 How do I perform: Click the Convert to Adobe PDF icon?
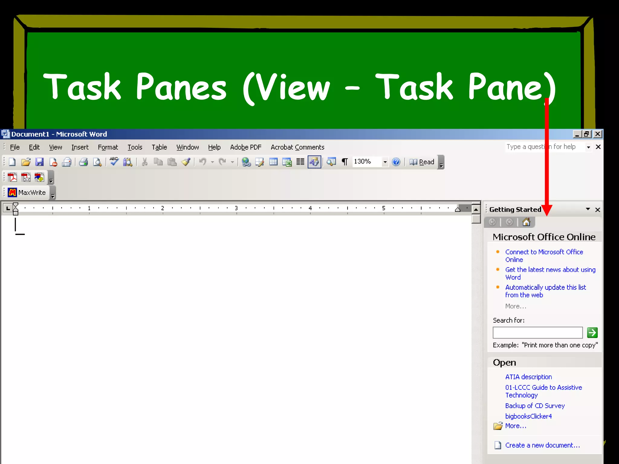coord(12,177)
